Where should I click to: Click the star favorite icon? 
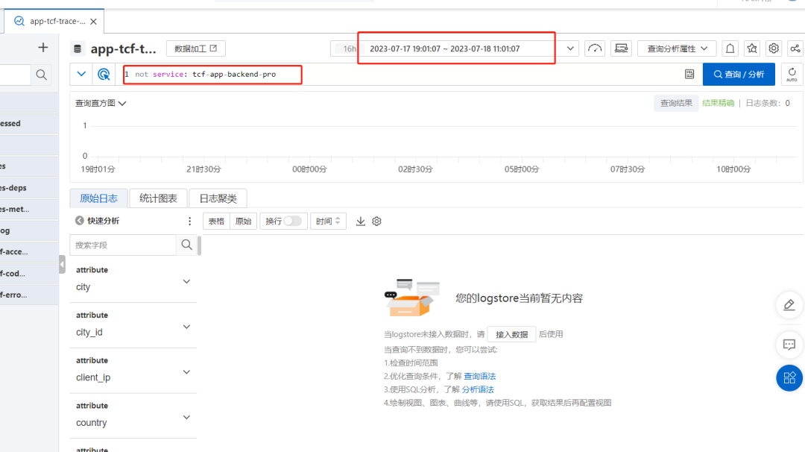coord(752,48)
